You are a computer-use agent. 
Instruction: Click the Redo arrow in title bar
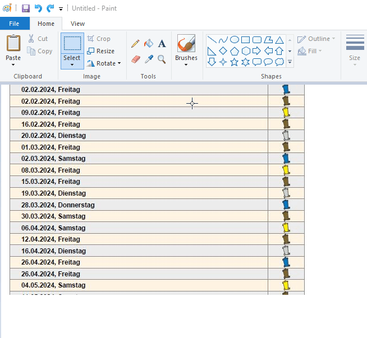51,8
